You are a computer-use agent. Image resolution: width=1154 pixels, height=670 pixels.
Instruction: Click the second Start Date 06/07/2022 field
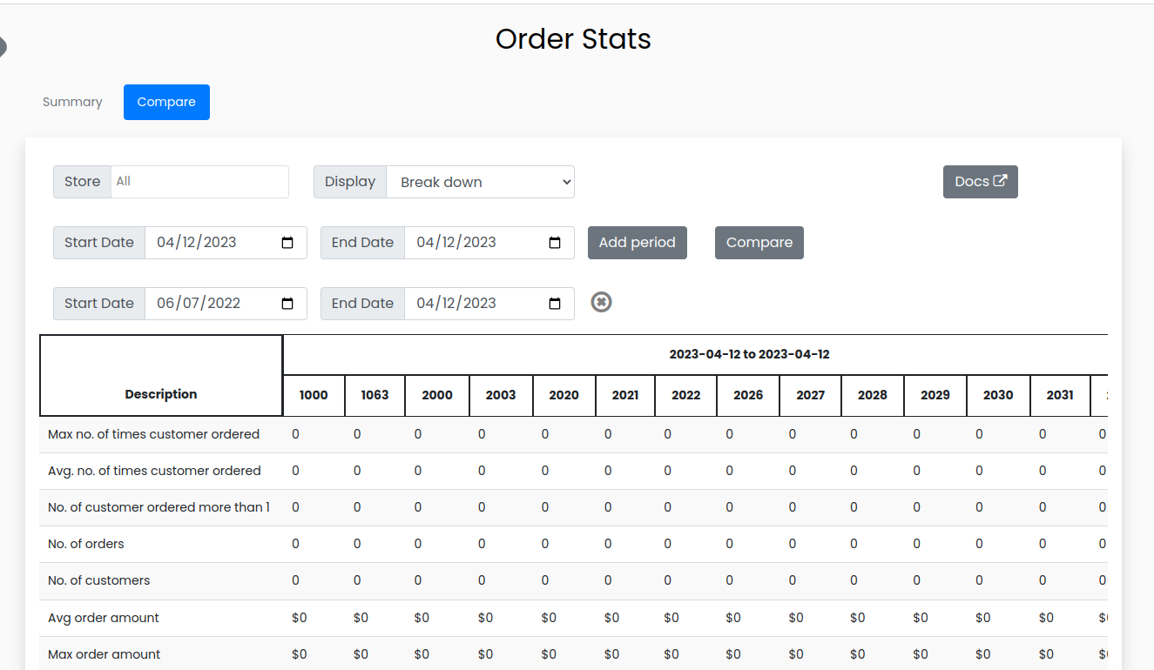(209, 304)
